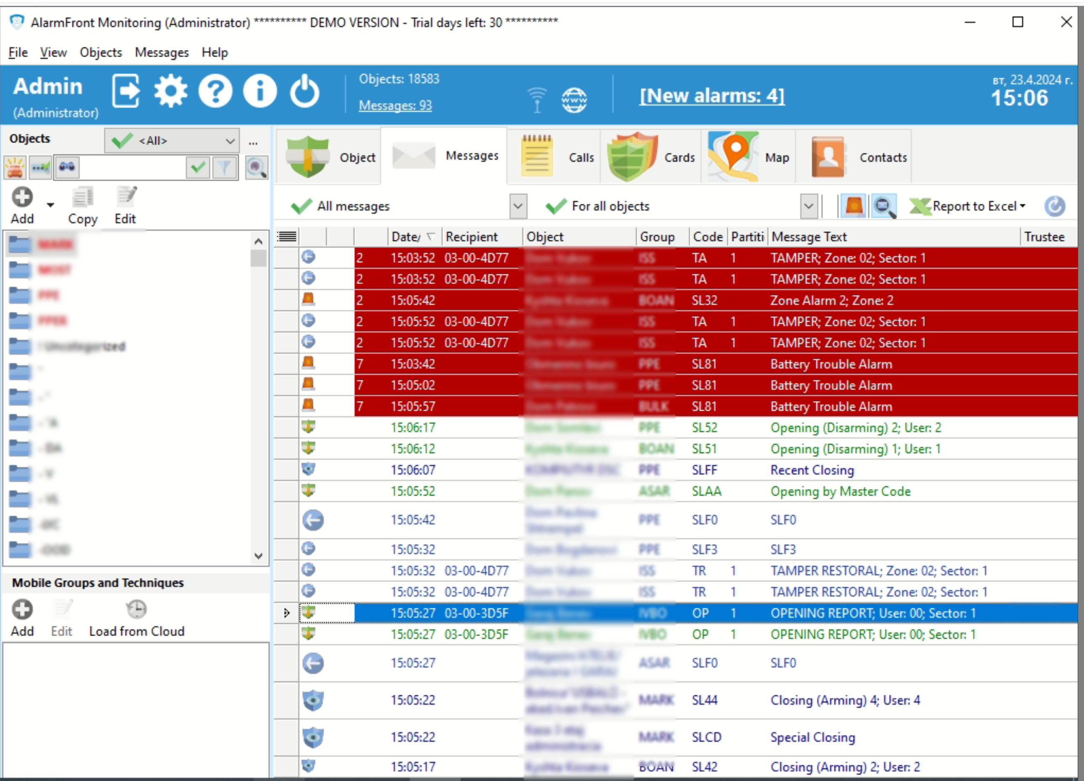Click Load from Cloud clock icon
Viewport: 1084px width, 781px height.
click(136, 609)
